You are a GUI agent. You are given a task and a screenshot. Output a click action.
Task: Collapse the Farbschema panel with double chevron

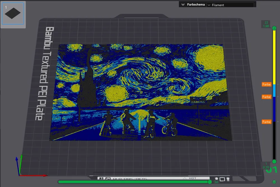pyautogui.click(x=183, y=4)
